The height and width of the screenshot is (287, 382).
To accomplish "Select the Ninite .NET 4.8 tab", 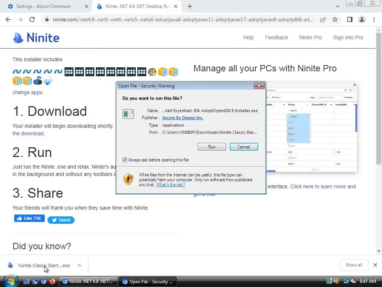I will [x=137, y=6].
